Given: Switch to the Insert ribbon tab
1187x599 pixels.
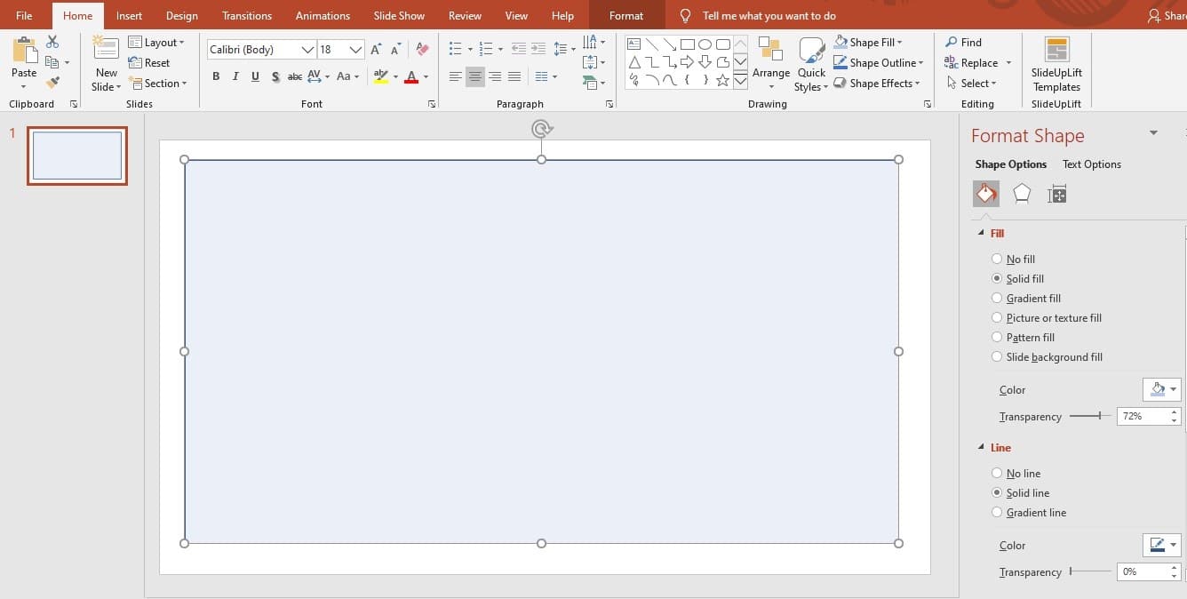Looking at the screenshot, I should 129,16.
